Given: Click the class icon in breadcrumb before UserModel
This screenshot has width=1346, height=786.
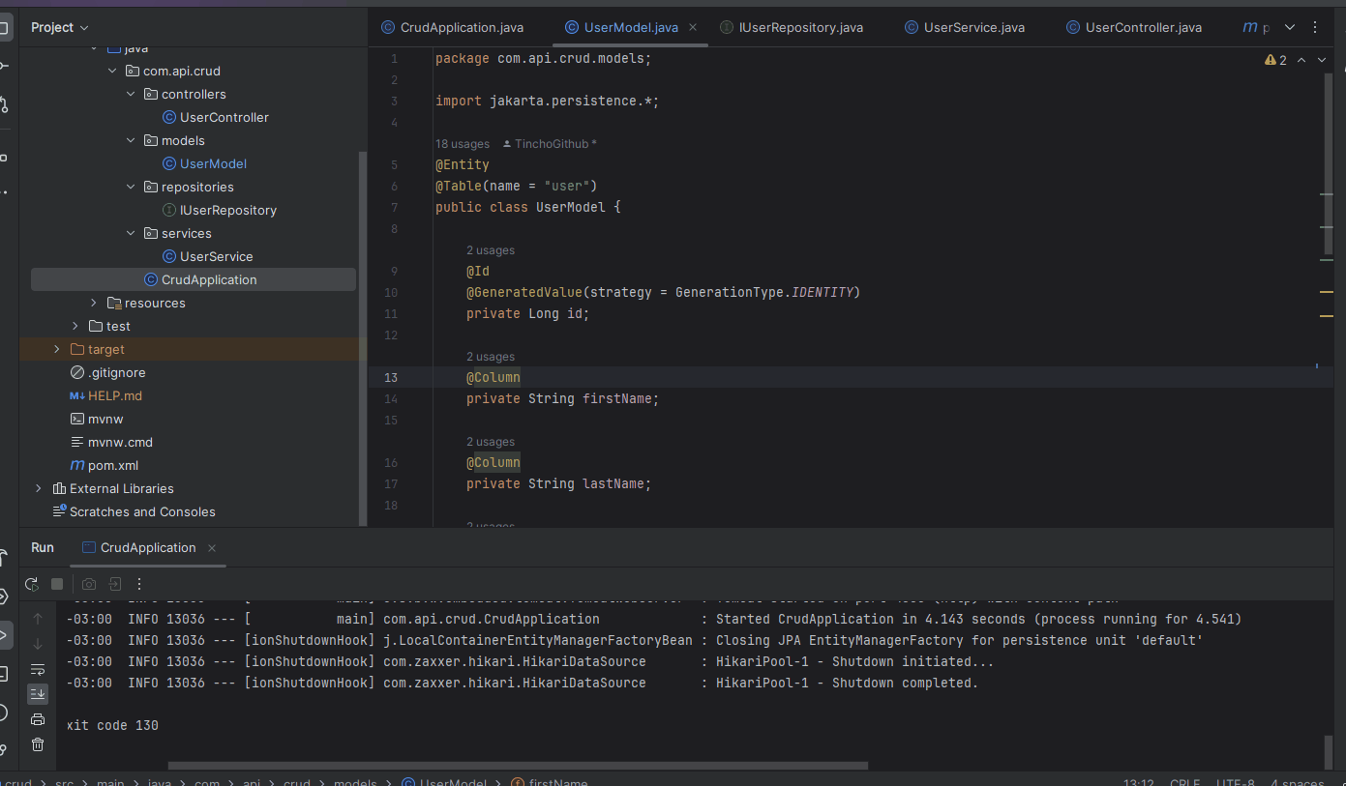Looking at the screenshot, I should coord(408,782).
